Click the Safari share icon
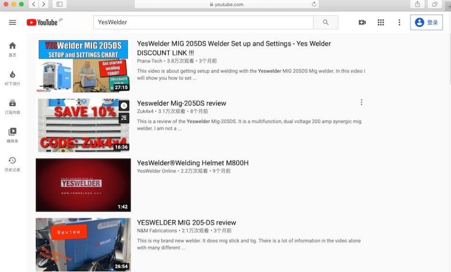451x272 pixels. [418, 4]
